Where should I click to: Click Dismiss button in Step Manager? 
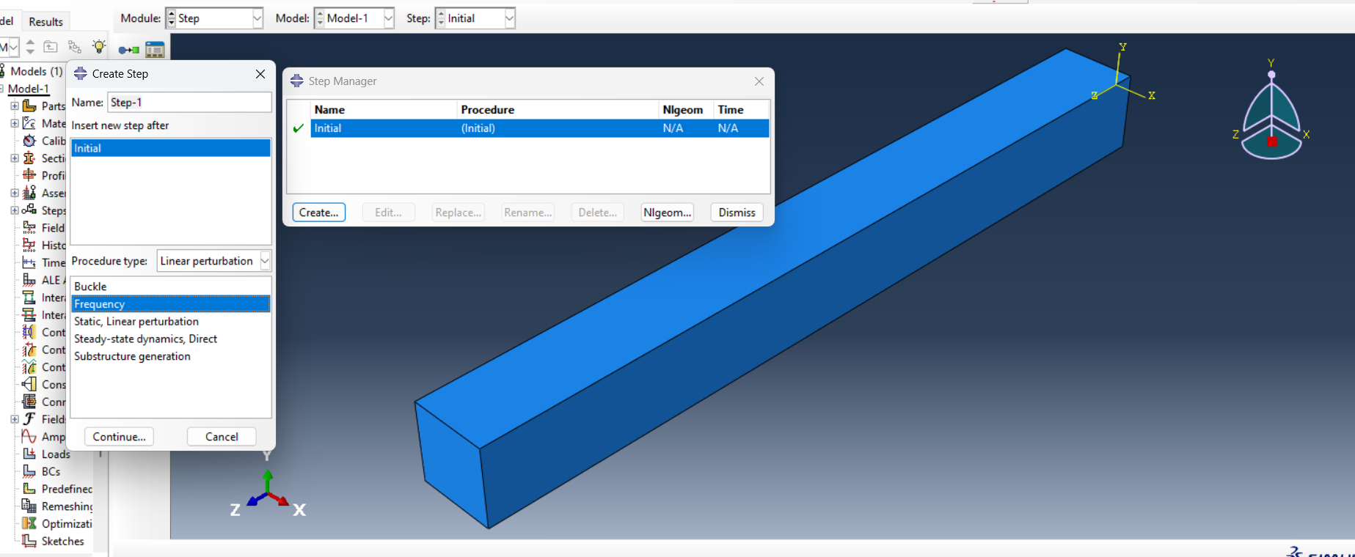click(x=737, y=213)
